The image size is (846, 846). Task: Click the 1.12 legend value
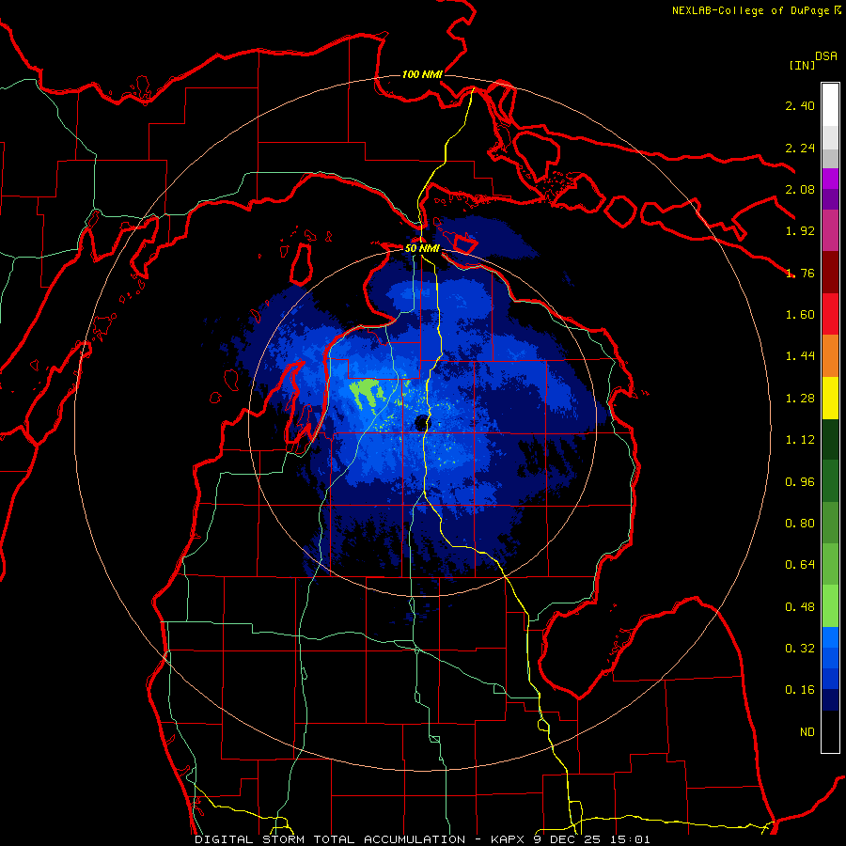pos(800,440)
